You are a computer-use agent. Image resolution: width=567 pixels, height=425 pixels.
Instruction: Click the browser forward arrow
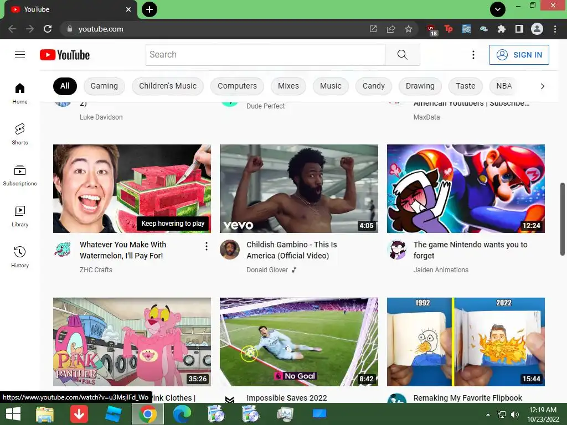pyautogui.click(x=30, y=29)
